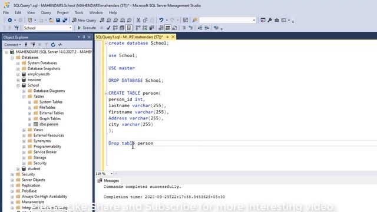Click the Filter icon in Object Explorer
The height and width of the screenshot is (212, 377).
(47, 45)
